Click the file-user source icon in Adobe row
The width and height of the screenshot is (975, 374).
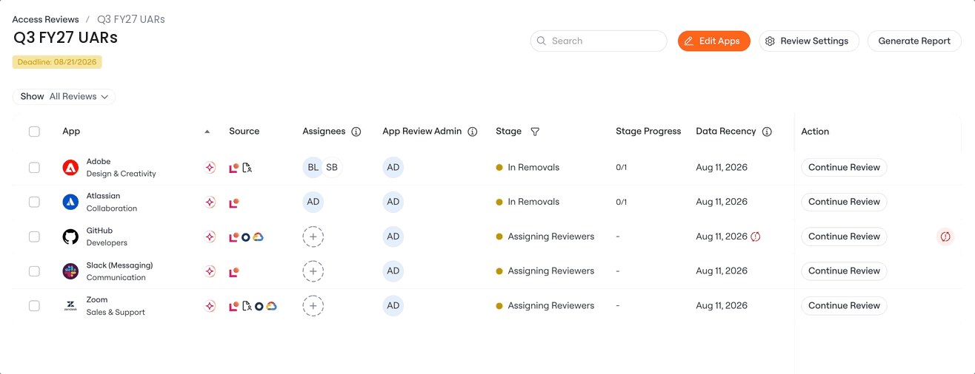(247, 168)
